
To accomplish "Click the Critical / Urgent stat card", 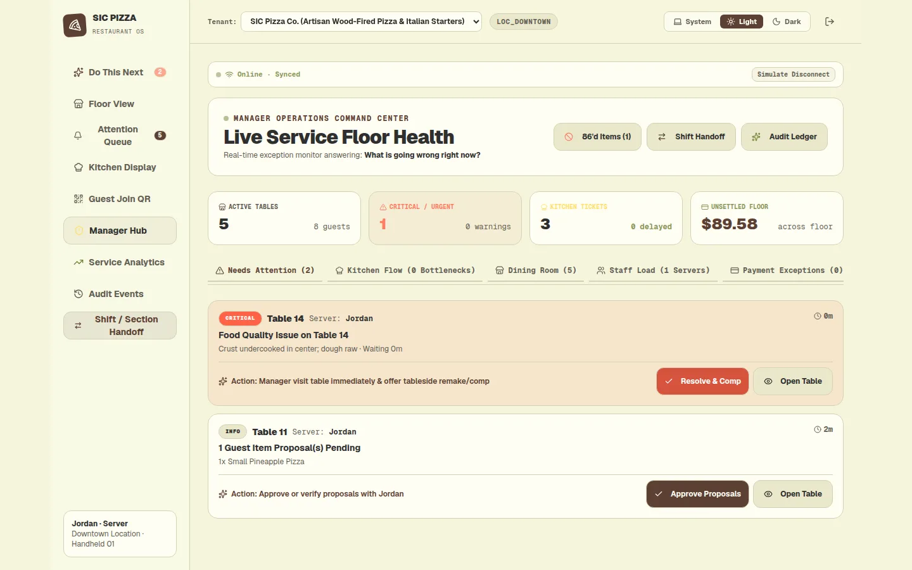I will pos(445,218).
